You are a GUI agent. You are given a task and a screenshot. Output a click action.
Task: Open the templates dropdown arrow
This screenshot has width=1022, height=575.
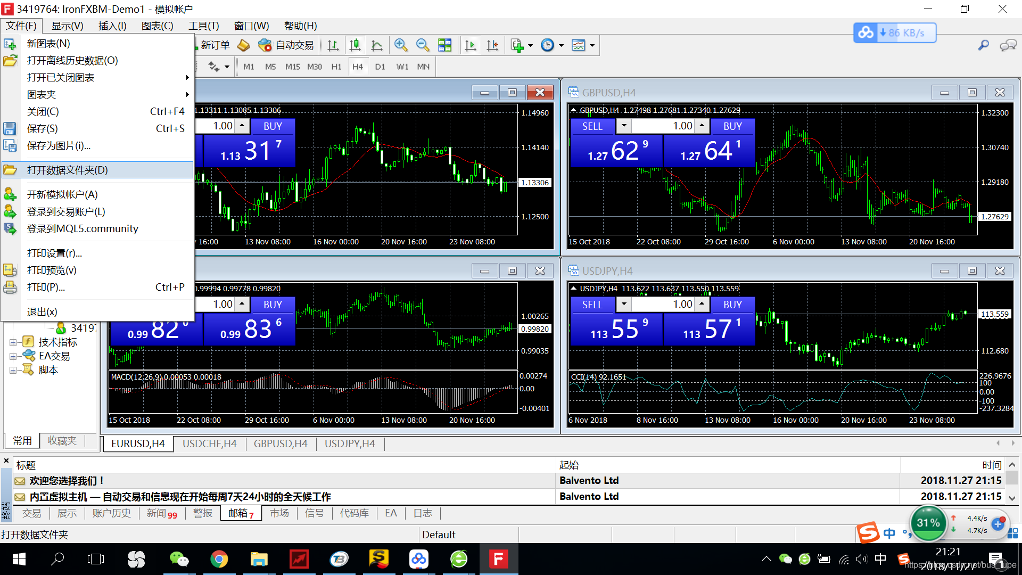click(592, 46)
